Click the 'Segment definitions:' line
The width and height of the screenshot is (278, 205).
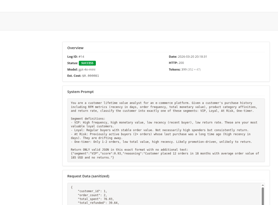[x=88, y=119]
